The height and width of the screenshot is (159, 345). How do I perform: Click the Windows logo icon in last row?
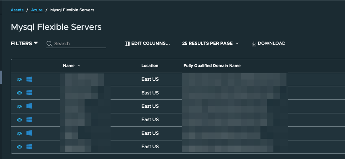click(29, 146)
